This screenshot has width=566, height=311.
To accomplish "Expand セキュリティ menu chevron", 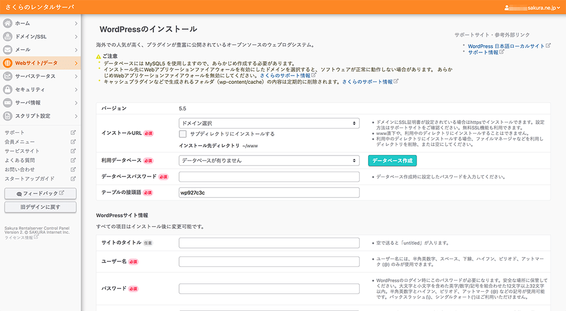I will (76, 89).
